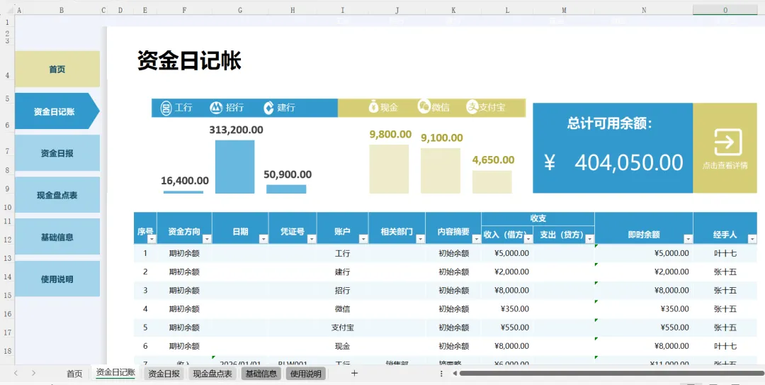This screenshot has width=765, height=385.
Task: Click the 点击查看详情 link
Action: [x=725, y=166]
